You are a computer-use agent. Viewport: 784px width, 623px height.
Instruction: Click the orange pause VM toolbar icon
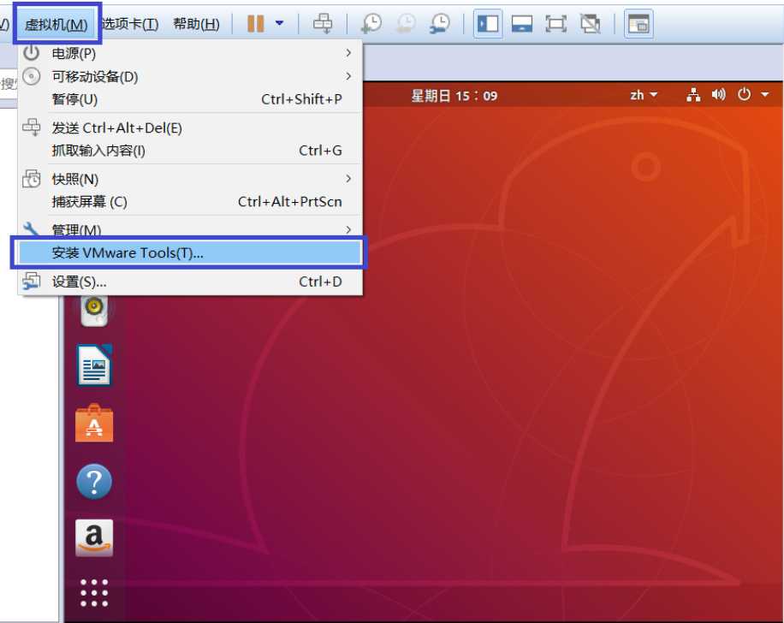point(256,23)
